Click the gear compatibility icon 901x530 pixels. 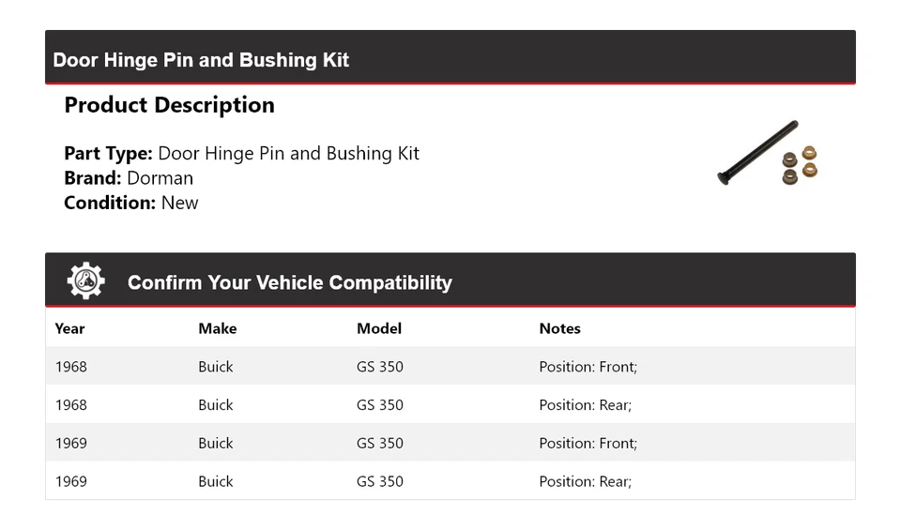coord(85,280)
